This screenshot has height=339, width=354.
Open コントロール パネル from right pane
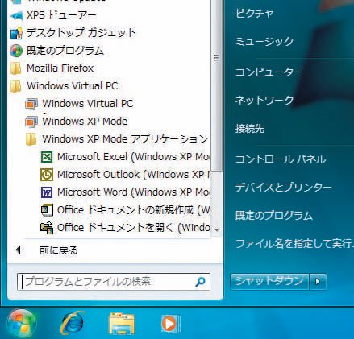281,159
